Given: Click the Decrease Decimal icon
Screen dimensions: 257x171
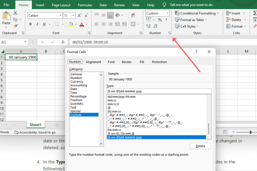Looking at the screenshot, I should (x=155, y=26).
